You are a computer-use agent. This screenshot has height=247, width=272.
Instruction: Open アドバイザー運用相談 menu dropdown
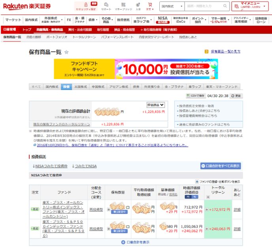(x=242, y=20)
